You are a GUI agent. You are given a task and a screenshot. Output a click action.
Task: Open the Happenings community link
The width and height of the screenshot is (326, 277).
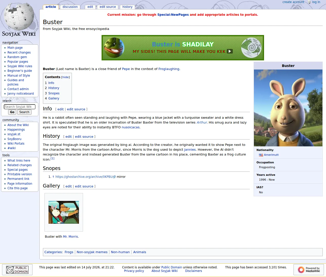(x=16, y=130)
